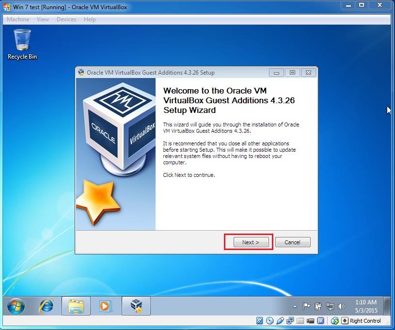The width and height of the screenshot is (395, 330).
Task: Open the Machine menu in VirtualBox
Action: (x=17, y=19)
